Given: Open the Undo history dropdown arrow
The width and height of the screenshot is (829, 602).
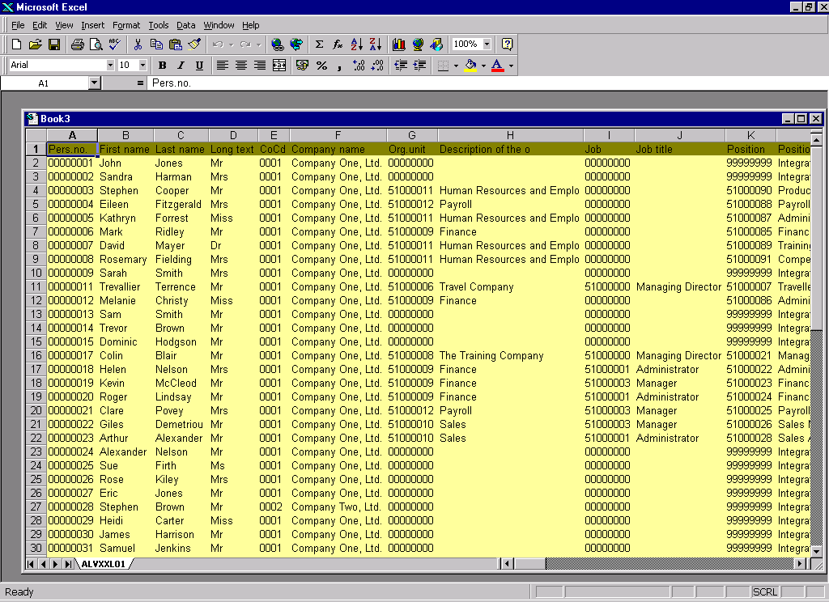Looking at the screenshot, I should pyautogui.click(x=231, y=45).
